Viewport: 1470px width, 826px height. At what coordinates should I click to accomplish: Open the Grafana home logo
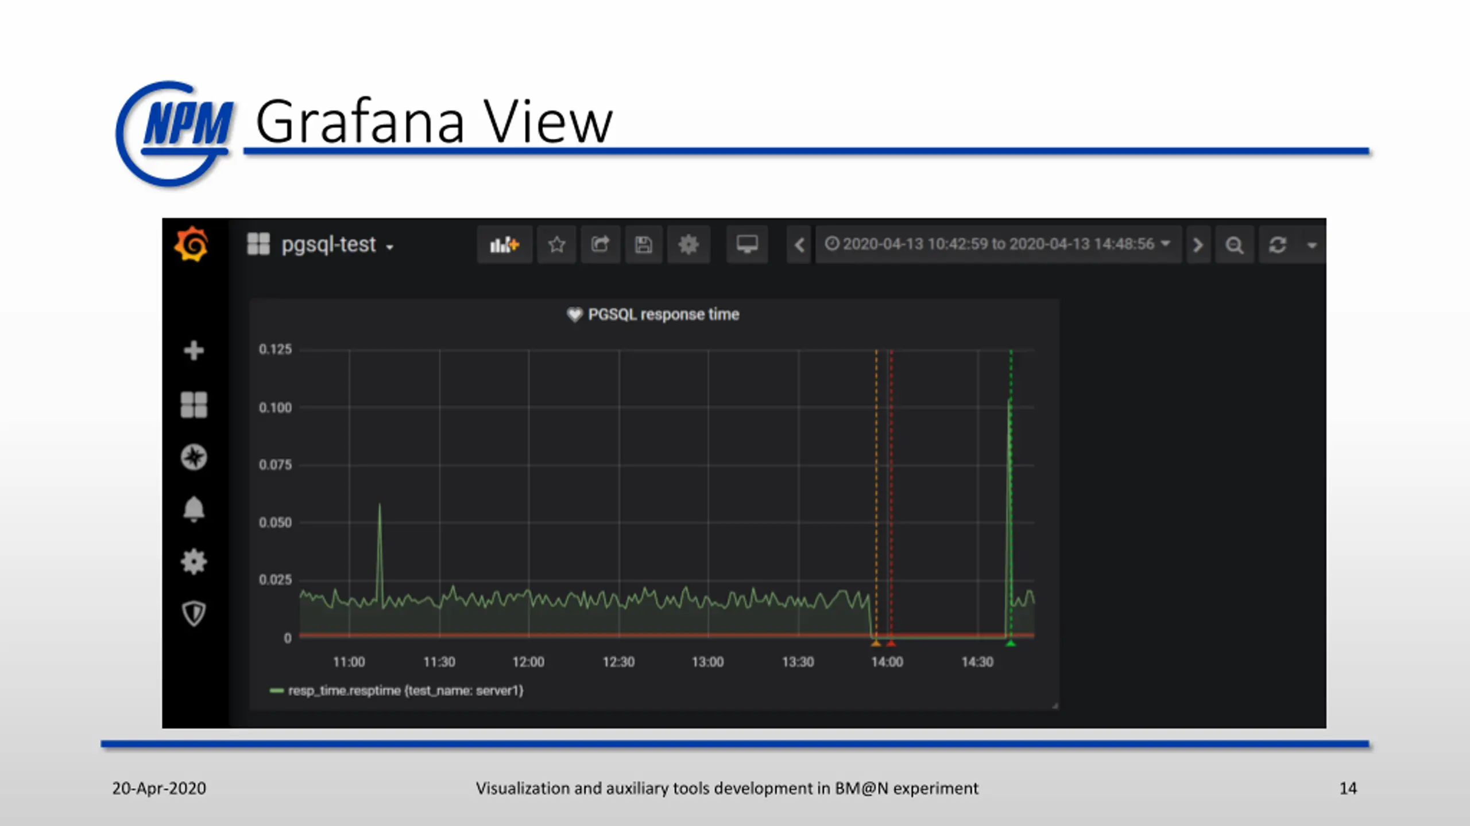coord(191,244)
